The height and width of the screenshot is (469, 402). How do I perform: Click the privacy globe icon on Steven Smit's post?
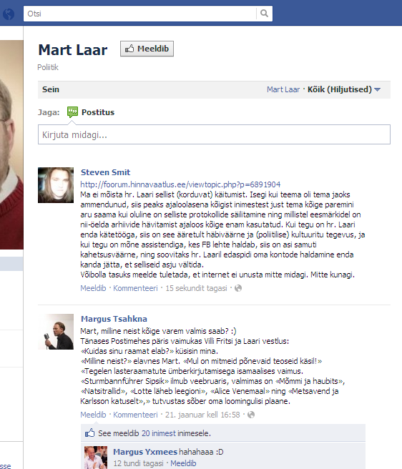pos(238,288)
